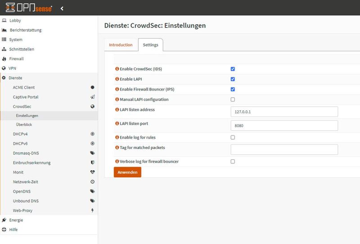The width and height of the screenshot is (360, 244).
Task: Show help for LAPI listen port
Action: [117, 124]
